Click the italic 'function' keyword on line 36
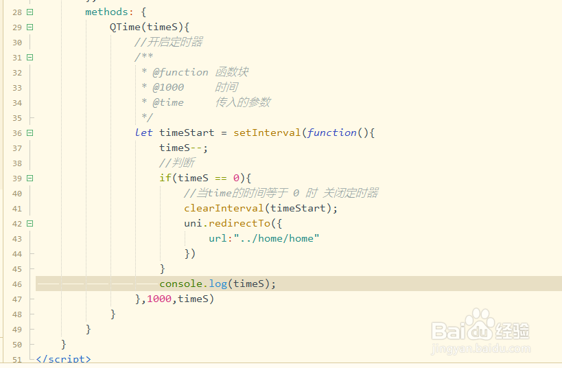 [x=331, y=133]
